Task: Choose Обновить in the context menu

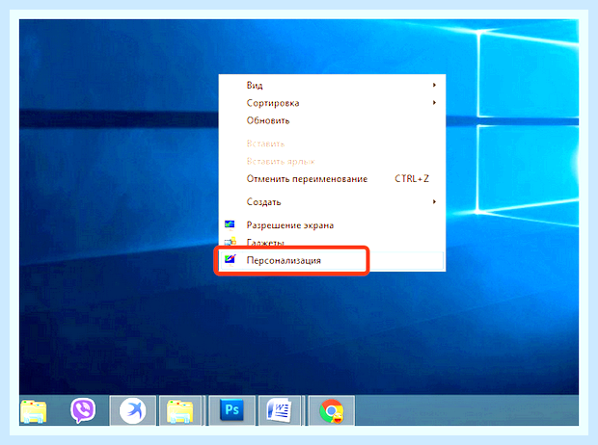Action: tap(332, 120)
